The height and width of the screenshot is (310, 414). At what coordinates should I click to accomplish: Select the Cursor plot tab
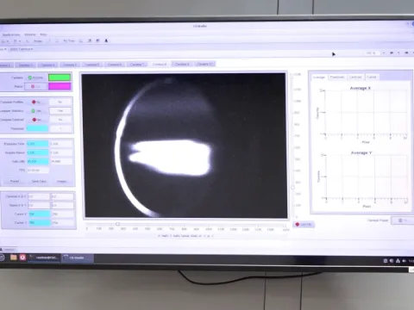pos(372,77)
